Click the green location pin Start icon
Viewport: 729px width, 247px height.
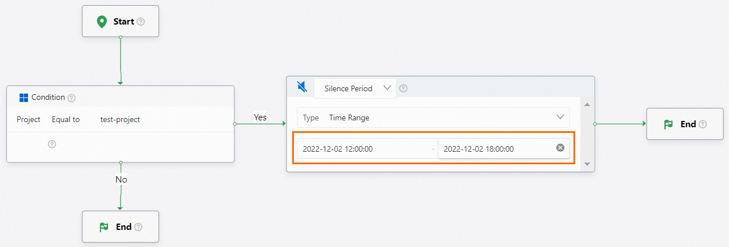pos(102,22)
